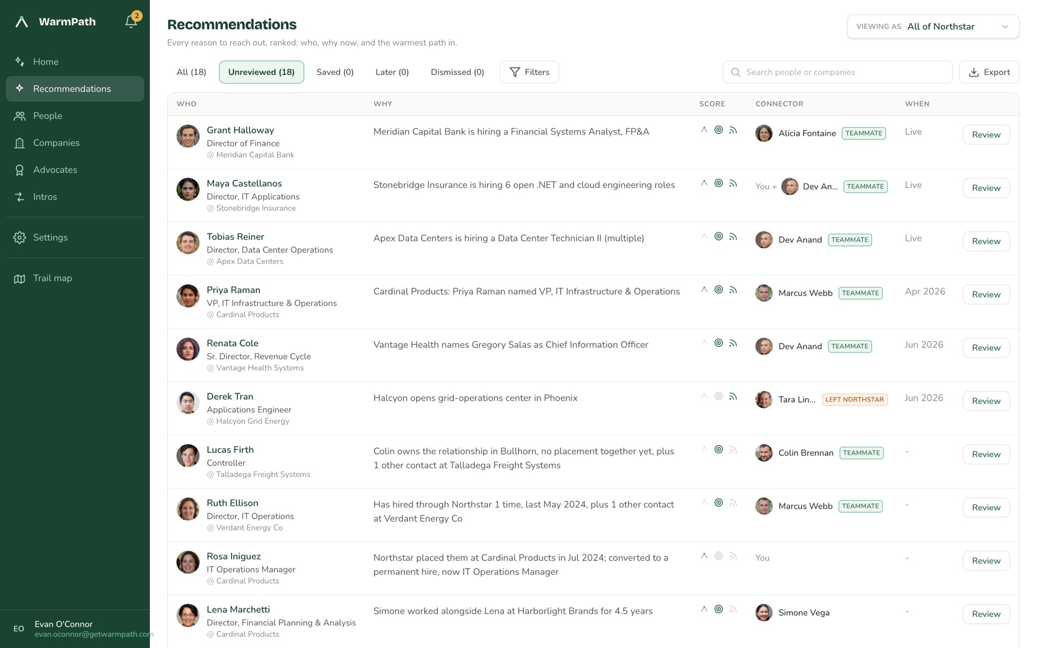Image resolution: width=1037 pixels, height=648 pixels.
Task: Open Tobias Reiner's name link
Action: [x=235, y=237]
